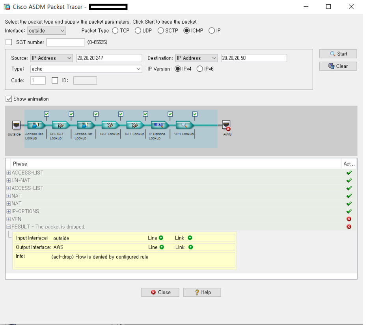Screen dimensions: 369x325
Task: Click the Start button to trace packet
Action: [338, 54]
